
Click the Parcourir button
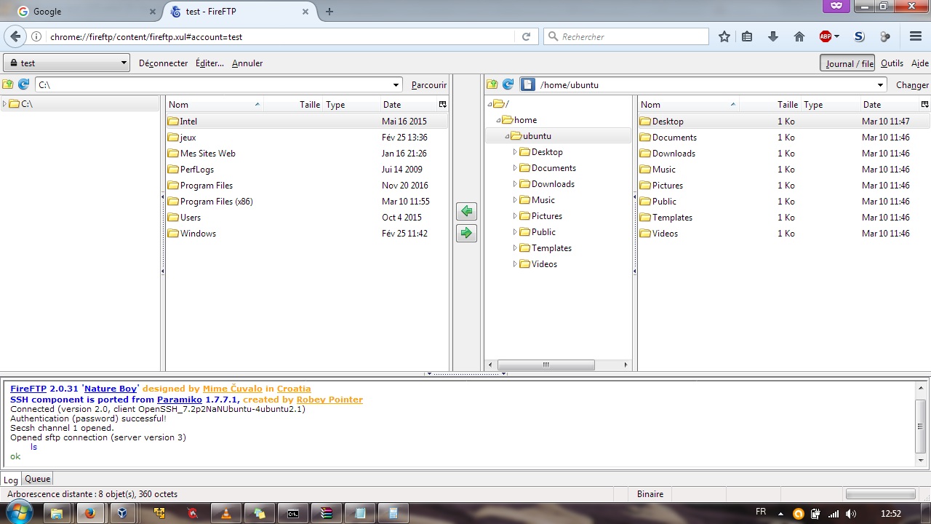coord(428,85)
